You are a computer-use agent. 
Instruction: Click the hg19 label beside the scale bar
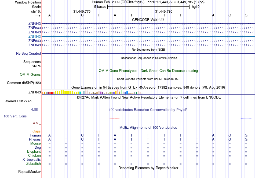click(196, 7)
